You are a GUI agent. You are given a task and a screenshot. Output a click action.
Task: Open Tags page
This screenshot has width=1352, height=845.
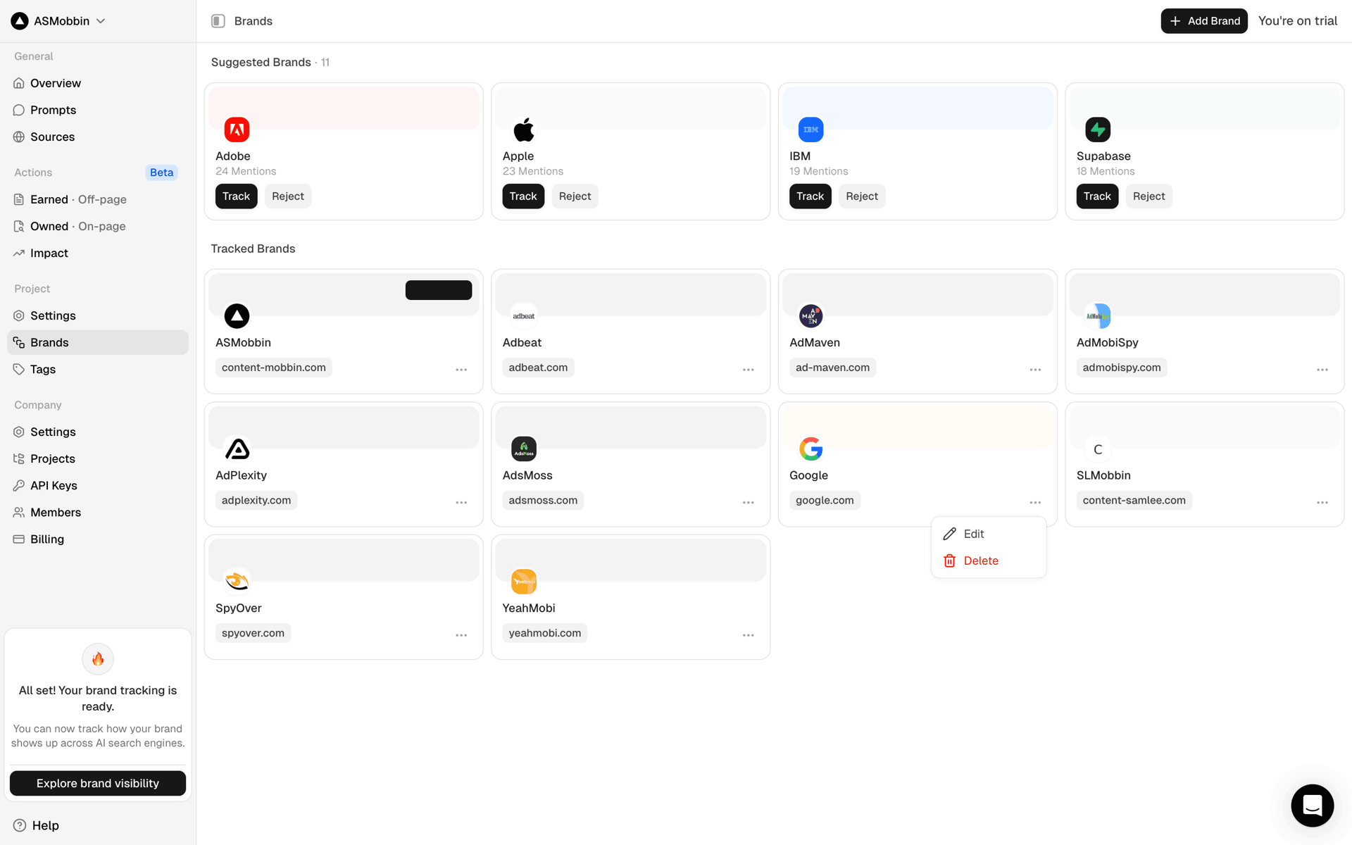pos(98,369)
